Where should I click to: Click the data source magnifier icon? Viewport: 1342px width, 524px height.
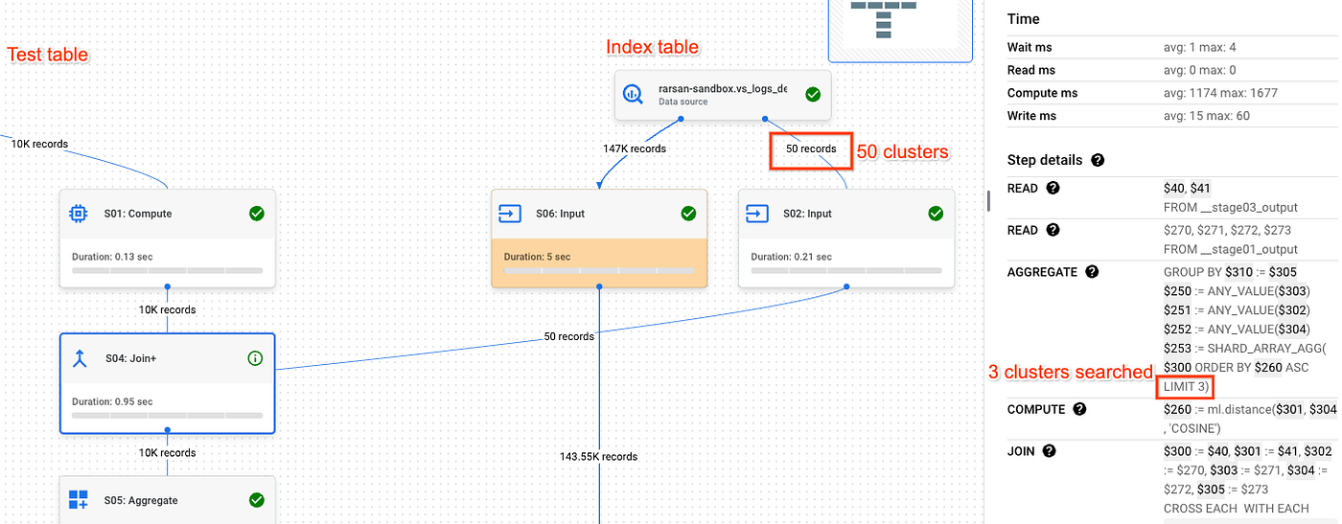[634, 94]
